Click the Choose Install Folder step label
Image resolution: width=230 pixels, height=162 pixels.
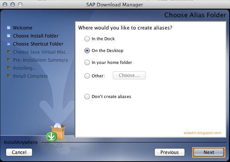pos(36,36)
